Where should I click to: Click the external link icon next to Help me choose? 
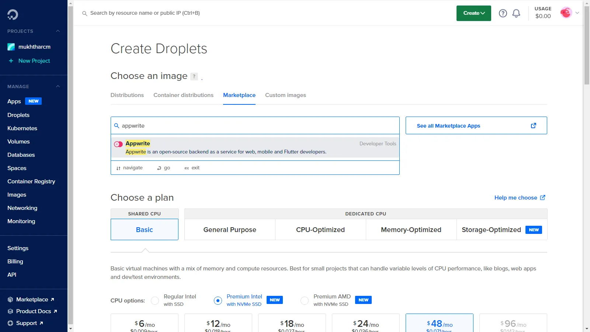pyautogui.click(x=542, y=197)
